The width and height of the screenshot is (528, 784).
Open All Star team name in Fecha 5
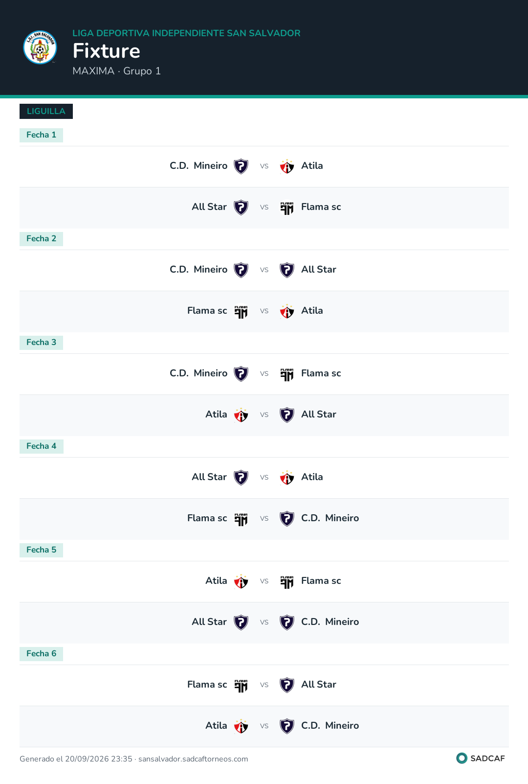pos(209,622)
